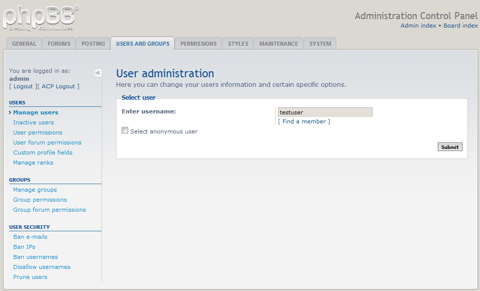Open Disallow usernames page
The height and width of the screenshot is (291, 480).
42,267
